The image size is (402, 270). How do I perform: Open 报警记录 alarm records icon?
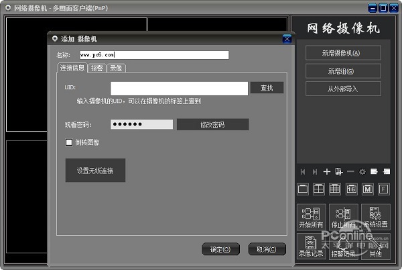coord(343,246)
